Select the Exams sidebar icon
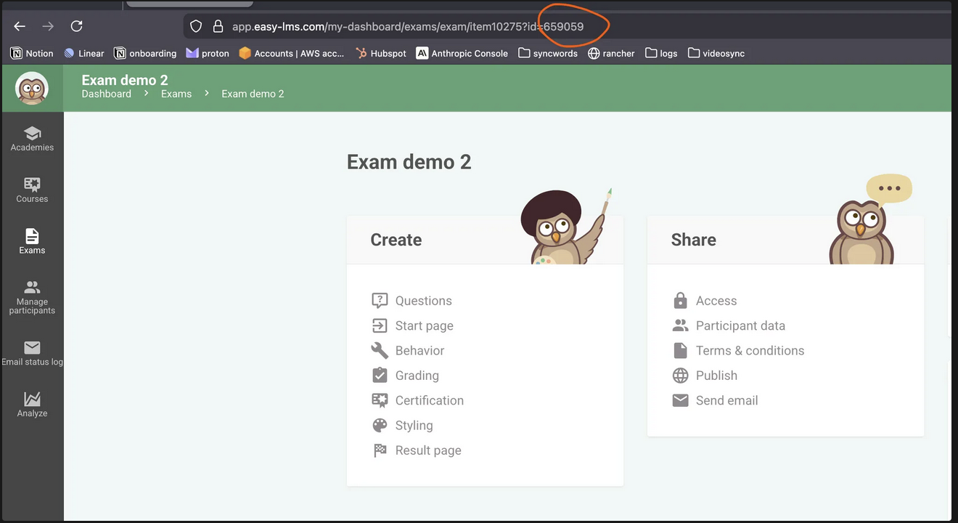This screenshot has height=523, width=958. click(x=32, y=241)
